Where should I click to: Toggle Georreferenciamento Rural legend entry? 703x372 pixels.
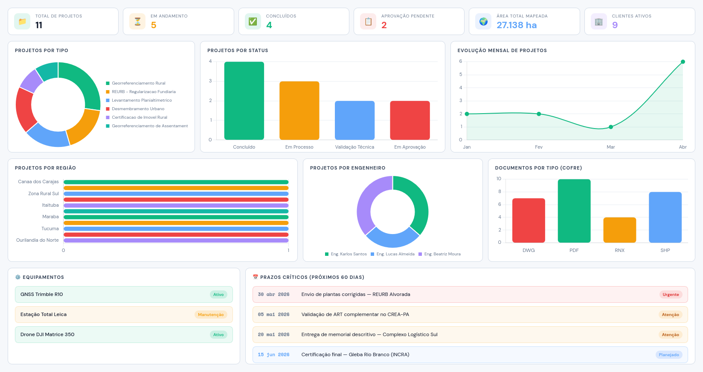click(136, 83)
